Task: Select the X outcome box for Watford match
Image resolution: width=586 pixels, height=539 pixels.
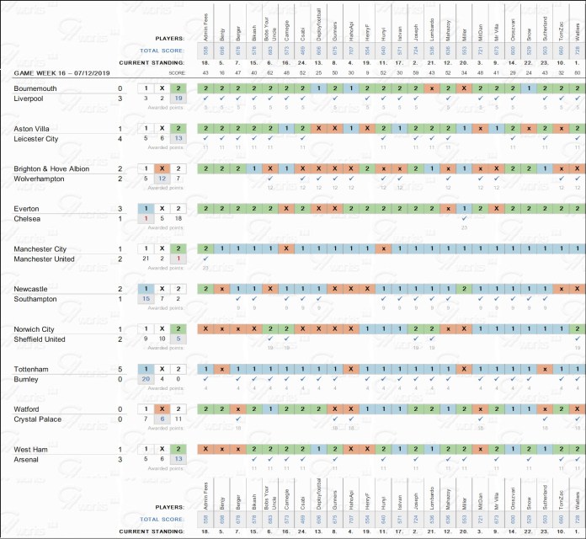Action: click(x=162, y=409)
